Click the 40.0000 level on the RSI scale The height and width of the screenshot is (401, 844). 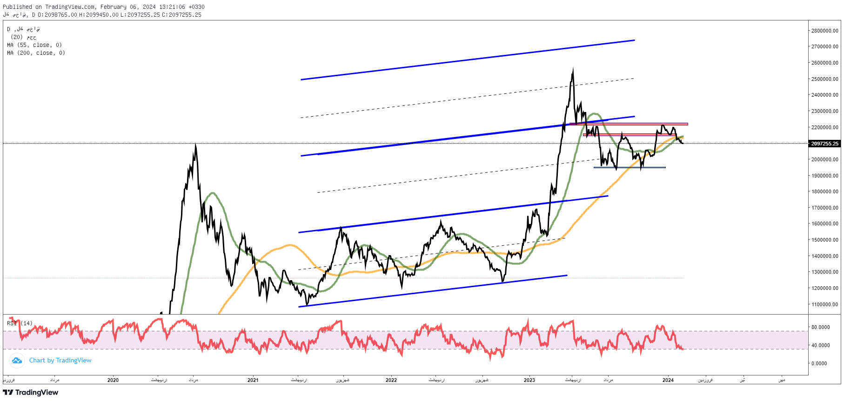coord(820,345)
